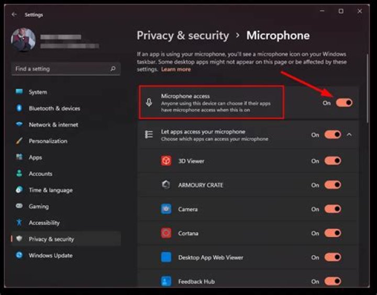Click the Camera app icon
Viewport: 377px width, 295px height.
[166, 209]
